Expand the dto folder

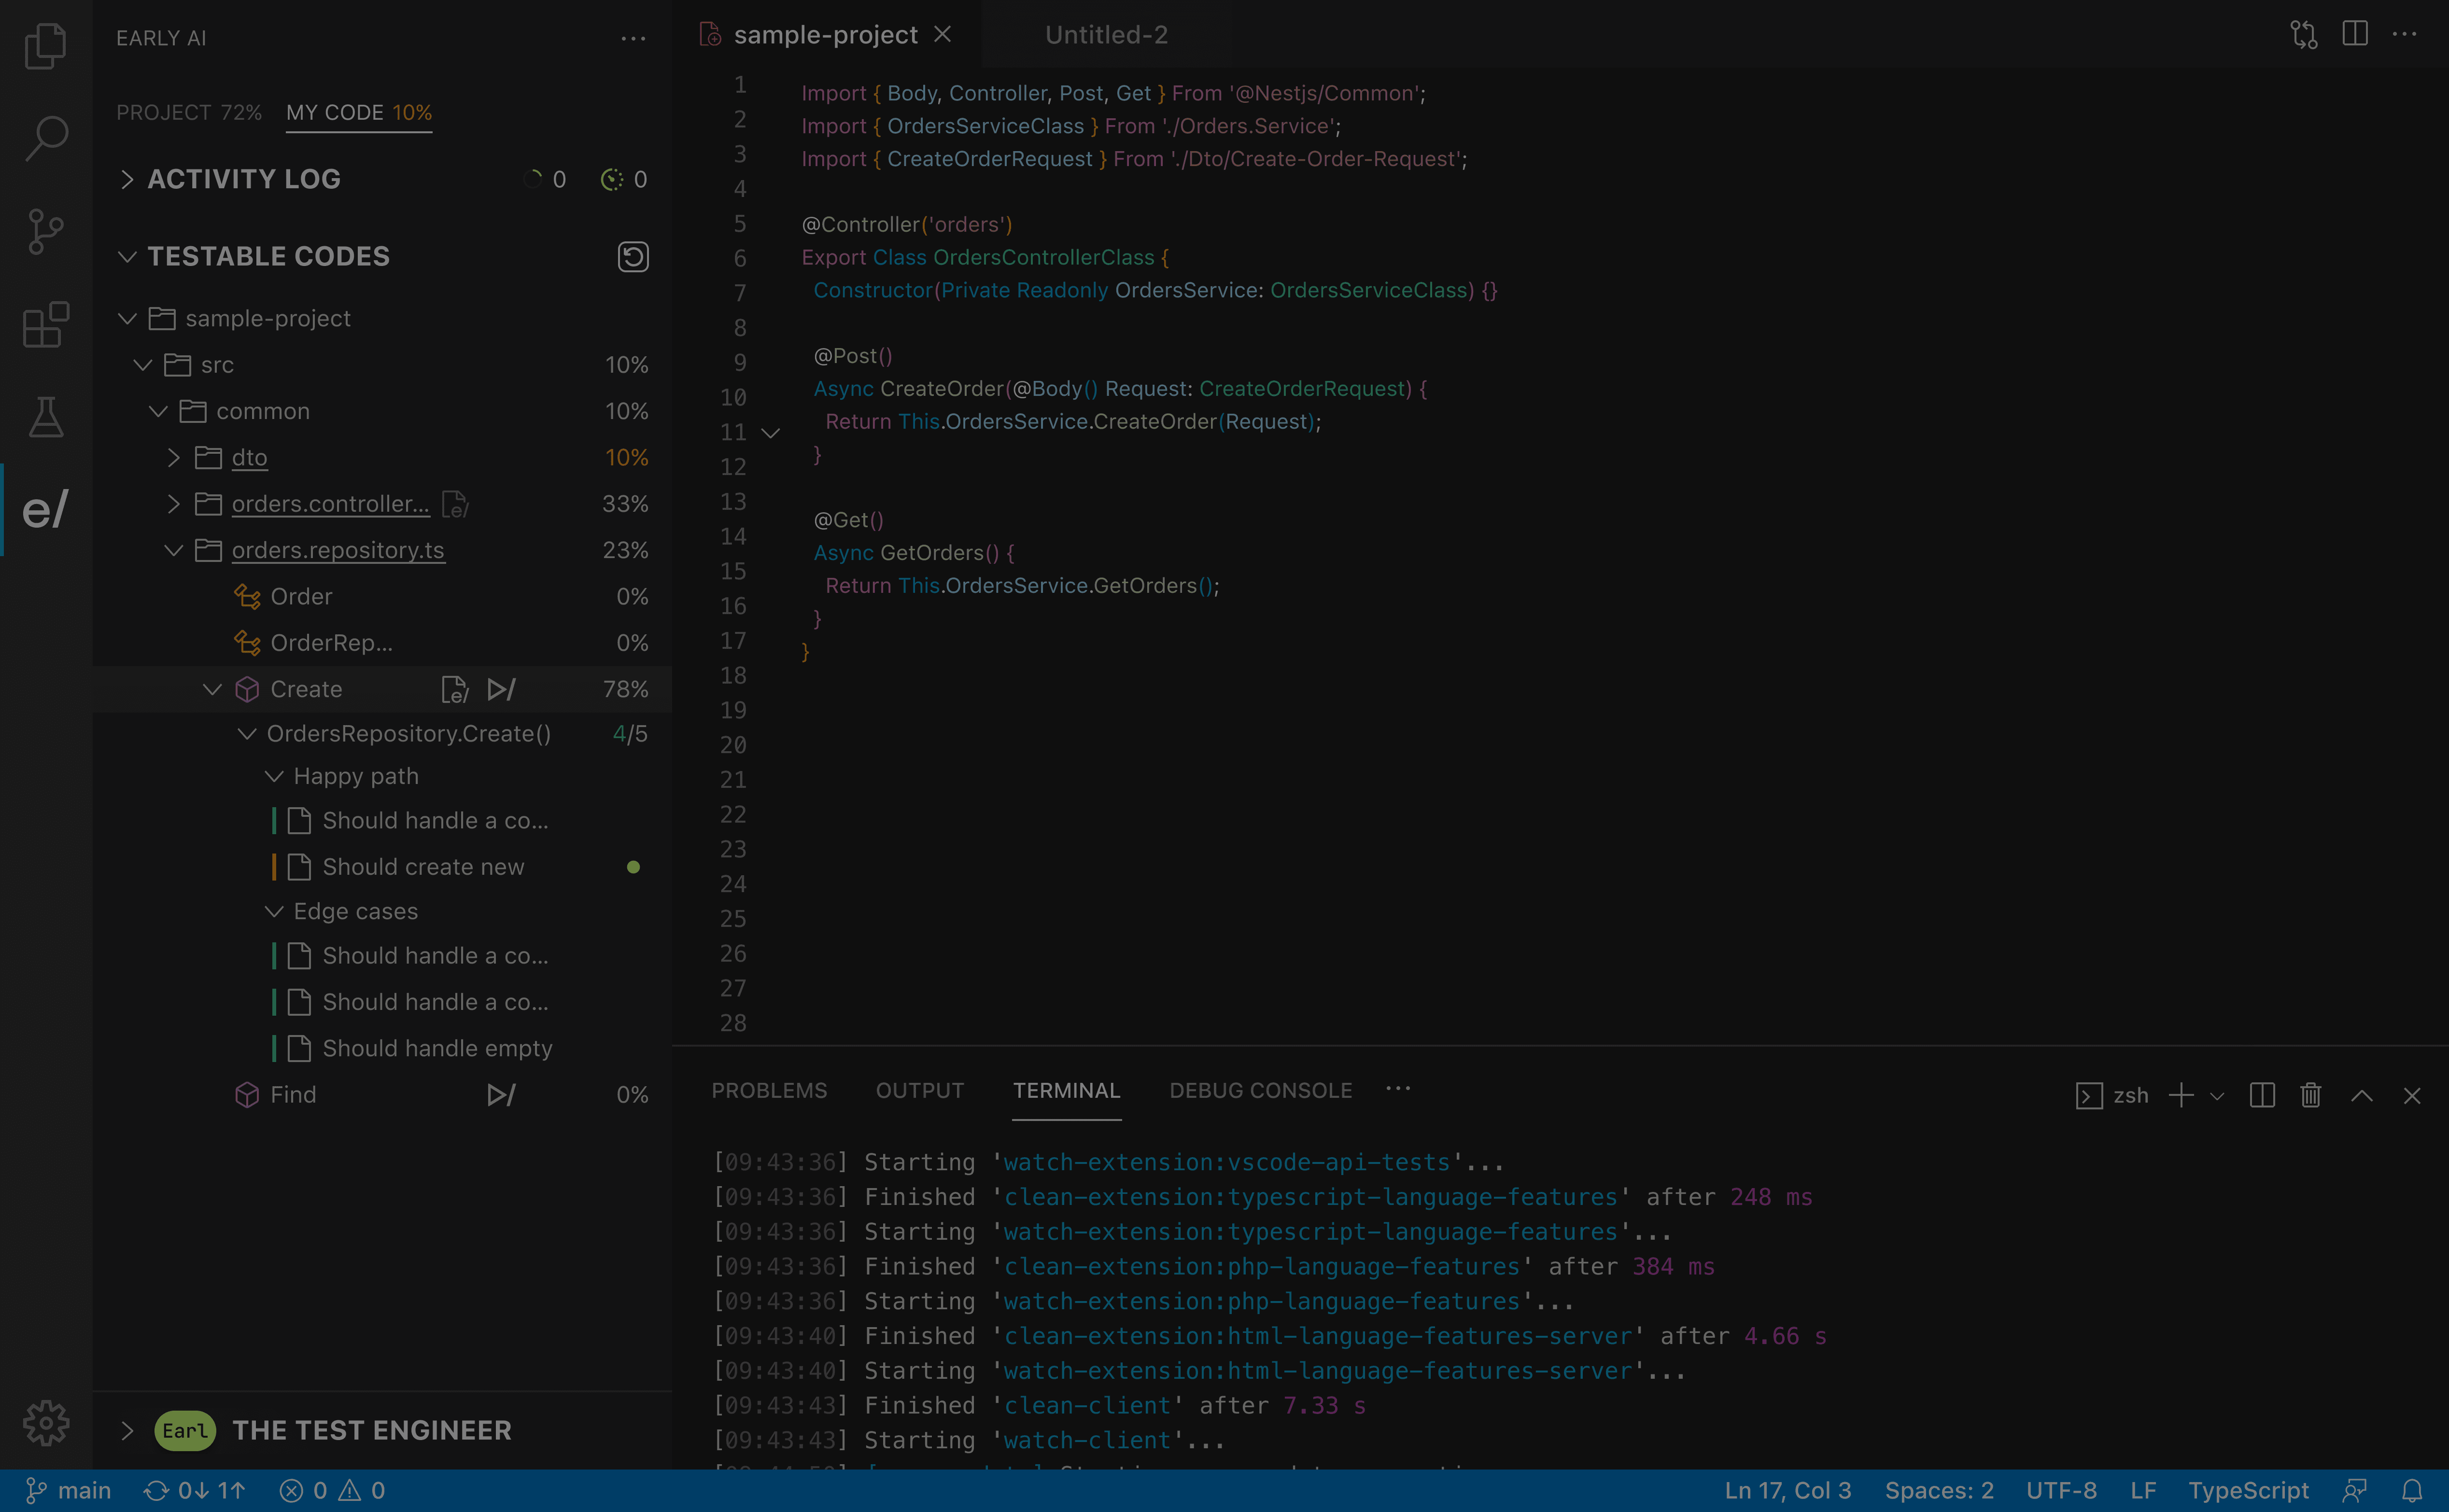pyautogui.click(x=174, y=458)
